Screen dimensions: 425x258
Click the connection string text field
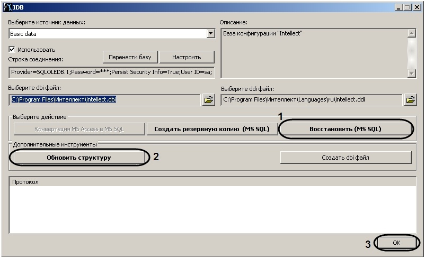click(111, 72)
